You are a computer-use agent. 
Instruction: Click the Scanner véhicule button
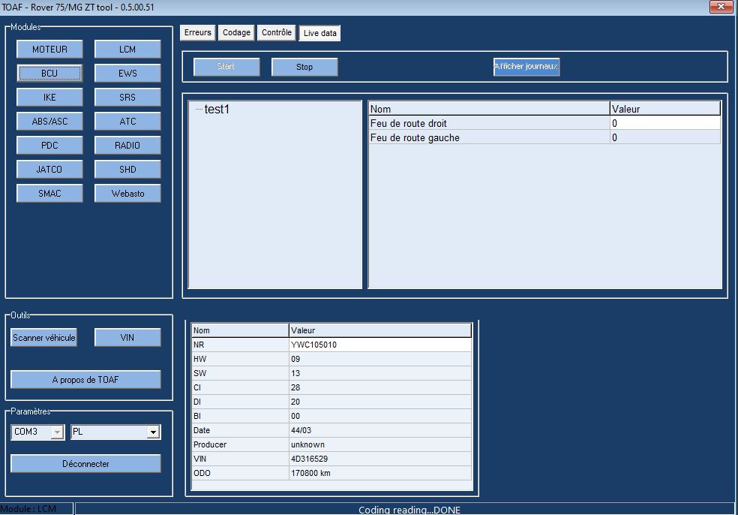44,338
